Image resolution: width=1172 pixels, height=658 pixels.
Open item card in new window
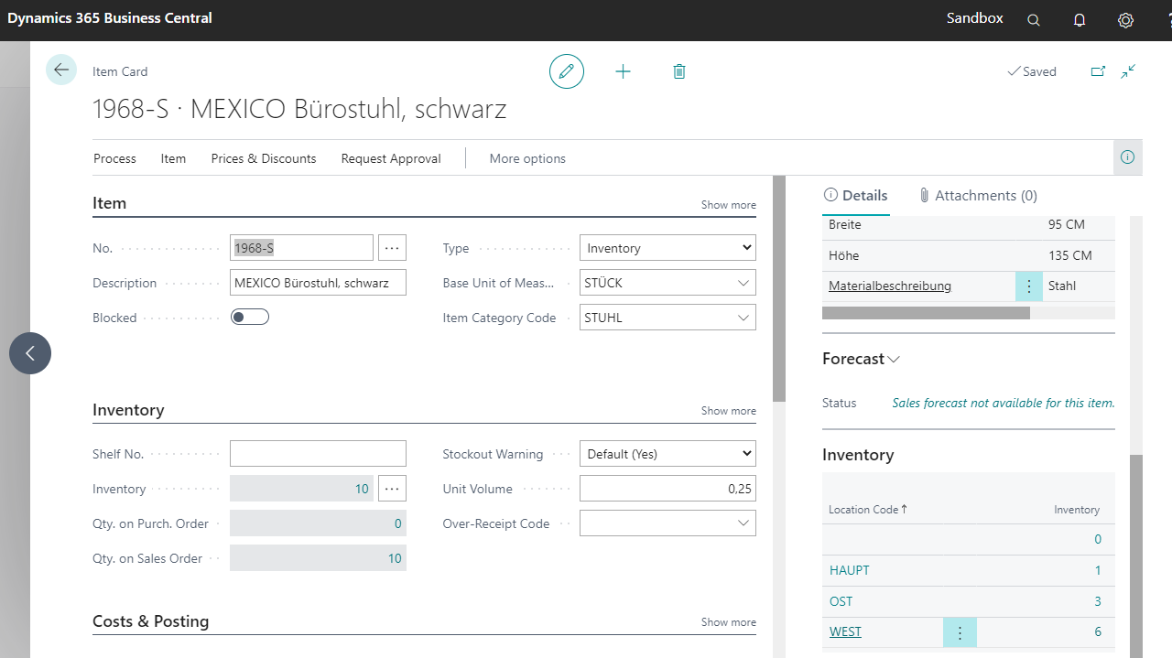pos(1098,71)
